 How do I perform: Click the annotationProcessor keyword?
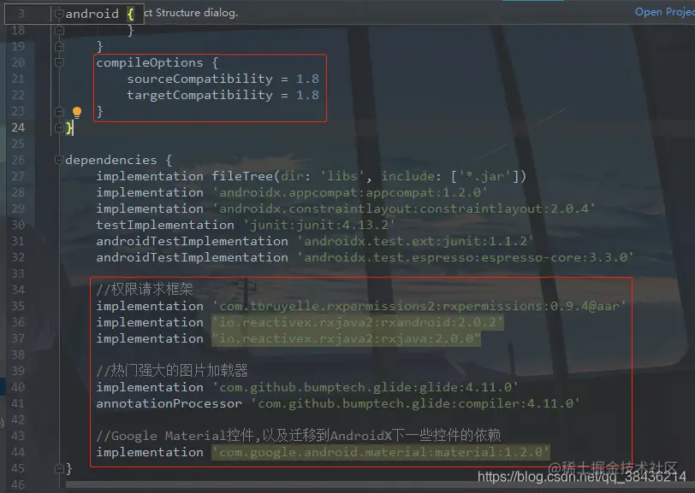pyautogui.click(x=169, y=403)
